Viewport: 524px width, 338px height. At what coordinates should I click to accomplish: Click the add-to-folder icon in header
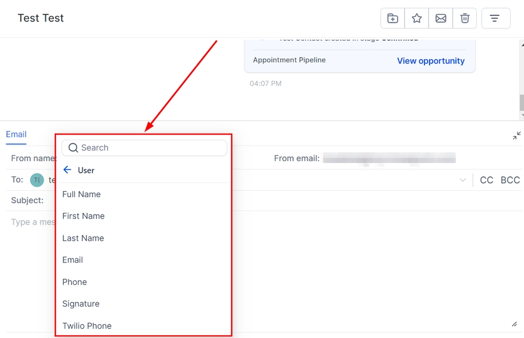(x=393, y=19)
